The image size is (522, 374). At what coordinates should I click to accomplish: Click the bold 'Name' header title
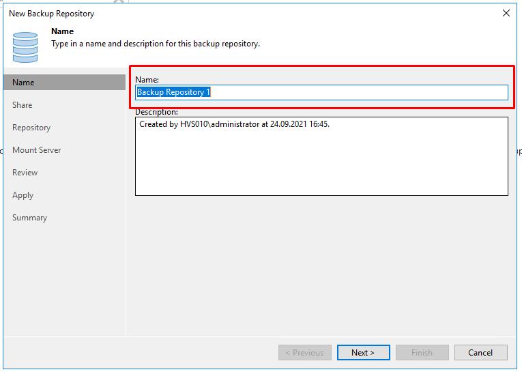(x=62, y=31)
